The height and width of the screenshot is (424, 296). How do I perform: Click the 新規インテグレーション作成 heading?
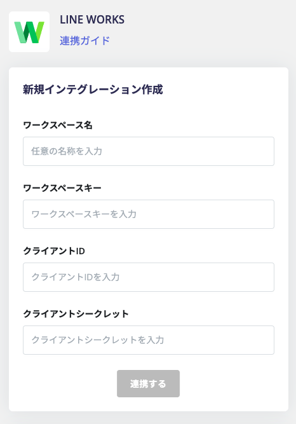click(x=93, y=90)
